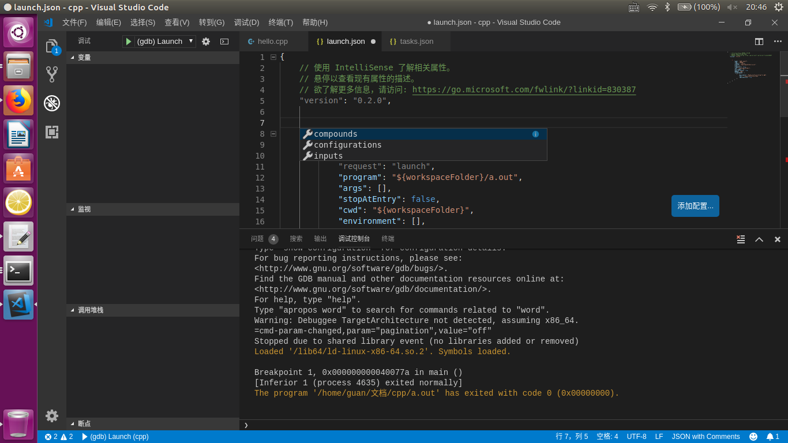Select the configurations suggestion

[x=423, y=145]
